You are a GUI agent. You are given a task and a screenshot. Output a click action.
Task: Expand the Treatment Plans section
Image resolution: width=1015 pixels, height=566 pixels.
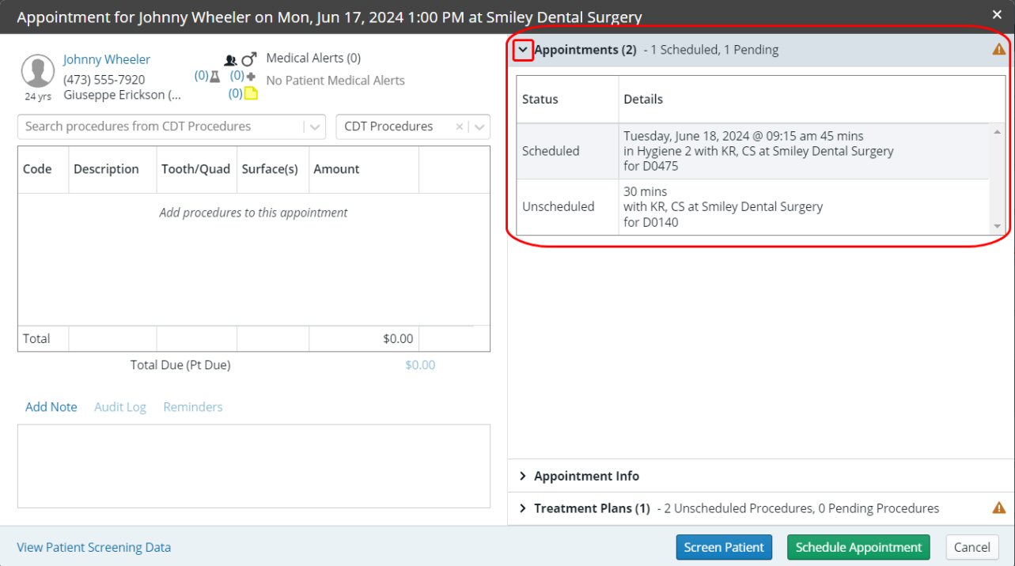pyautogui.click(x=523, y=508)
